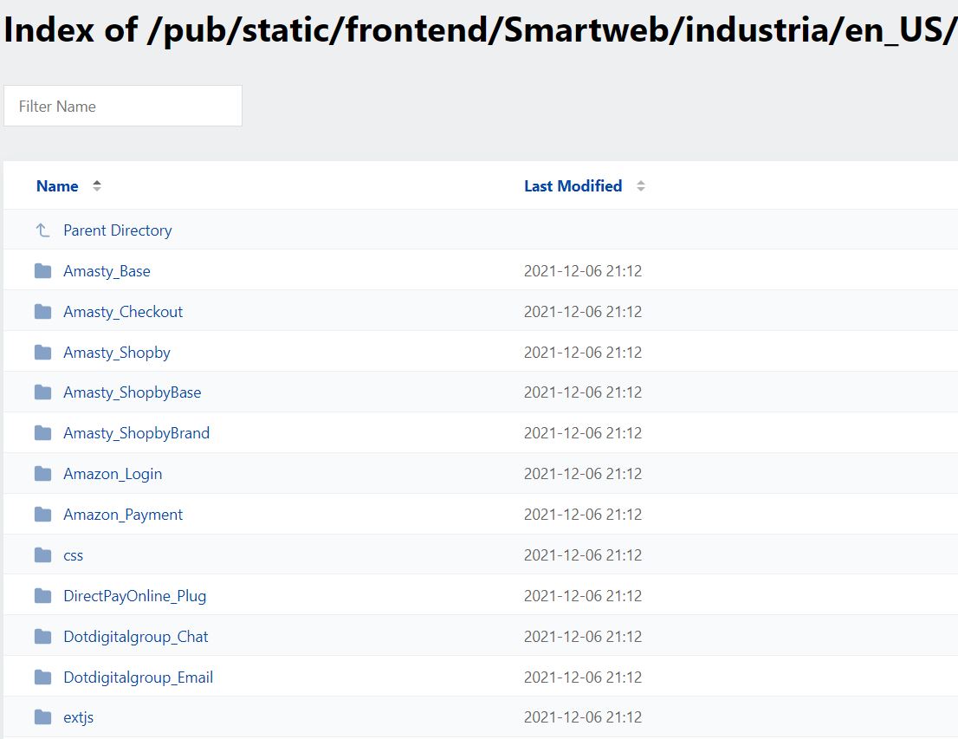This screenshot has height=739, width=958.
Task: Click the Amasty_Base folder icon
Action: (42, 271)
